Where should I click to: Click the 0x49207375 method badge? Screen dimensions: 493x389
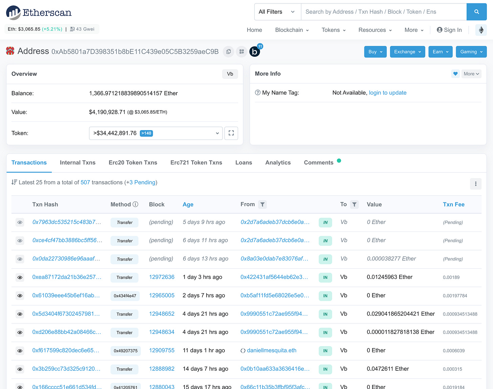pyautogui.click(x=126, y=351)
